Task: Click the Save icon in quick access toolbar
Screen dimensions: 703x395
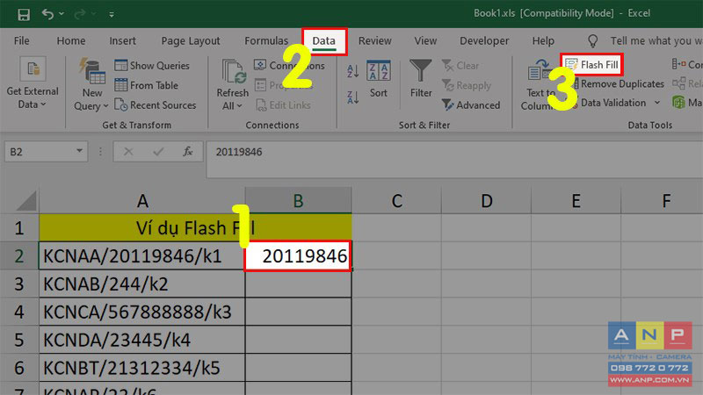Action: pyautogui.click(x=24, y=14)
